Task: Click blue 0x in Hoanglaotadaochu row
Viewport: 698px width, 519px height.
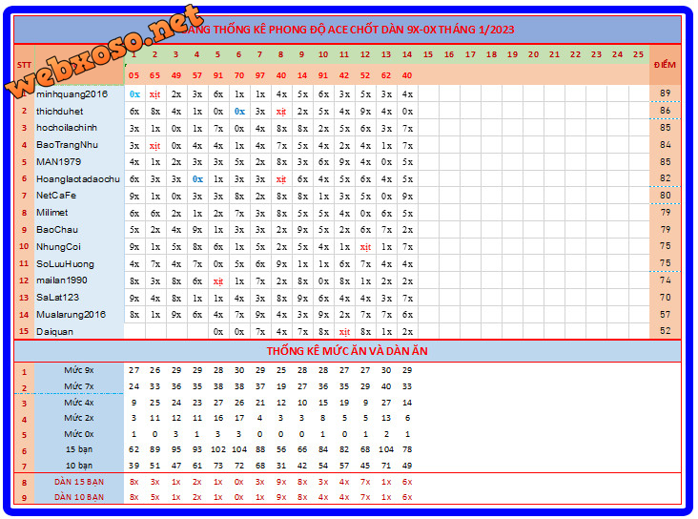Action: (197, 179)
